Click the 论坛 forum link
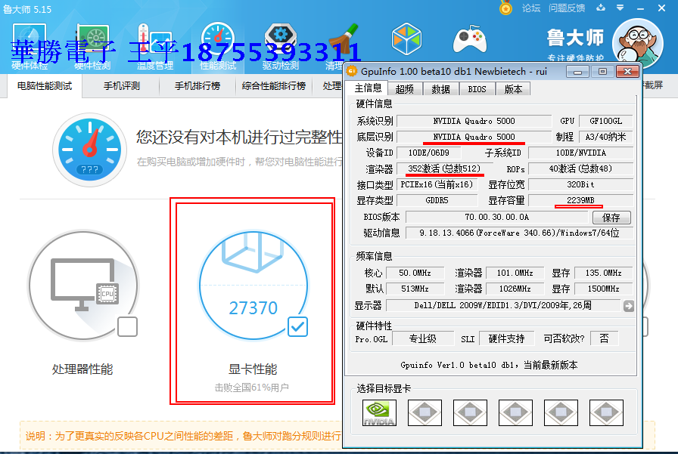Image resolution: width=678 pixels, height=454 pixels. (531, 8)
